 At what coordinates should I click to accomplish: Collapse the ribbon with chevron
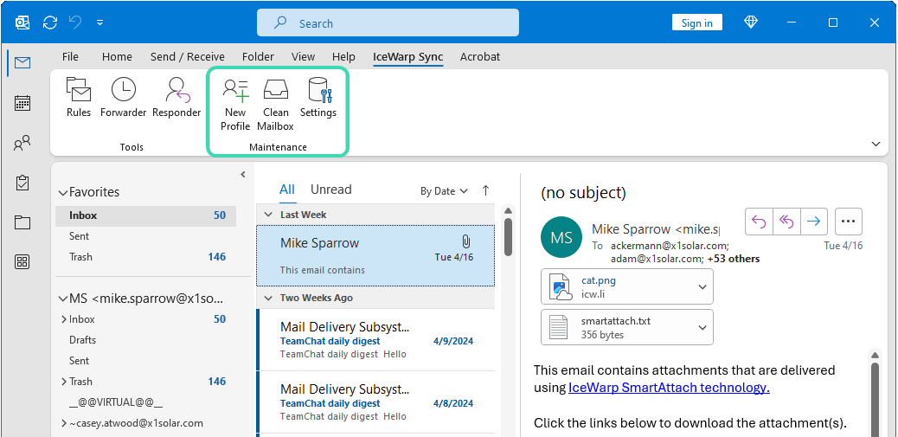point(876,144)
